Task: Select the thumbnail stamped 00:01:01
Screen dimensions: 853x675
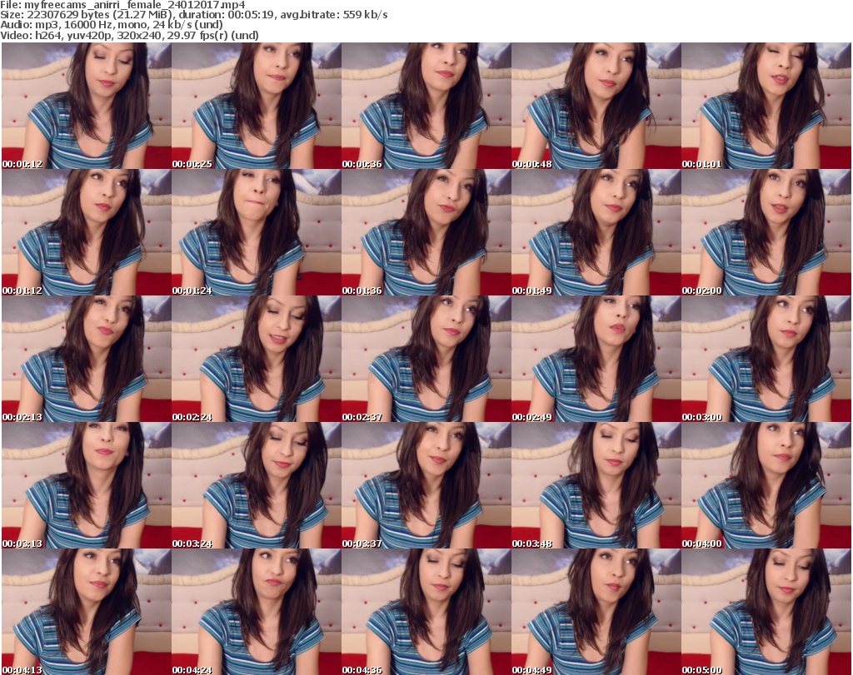Action: pyautogui.click(x=766, y=106)
